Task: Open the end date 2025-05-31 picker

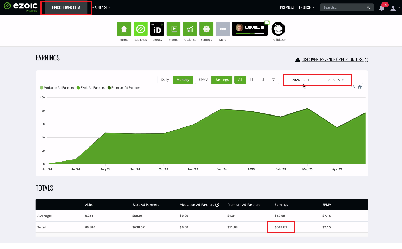Action: tap(336, 80)
